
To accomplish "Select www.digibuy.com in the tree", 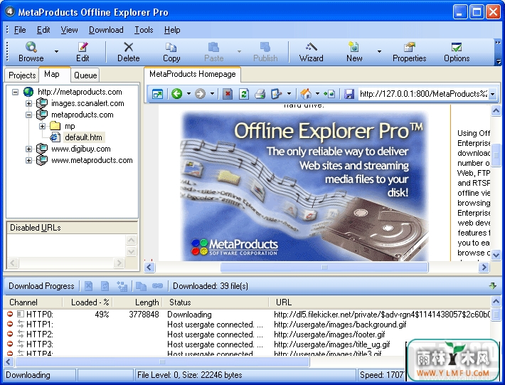I will pos(81,149).
